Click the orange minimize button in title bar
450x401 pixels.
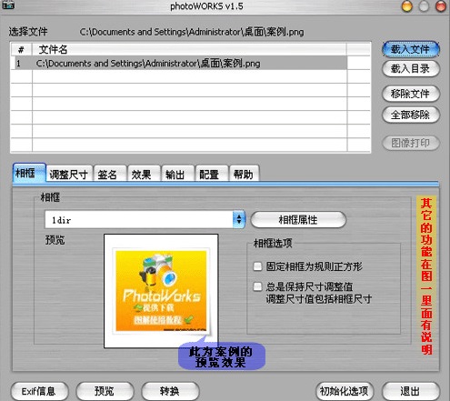click(x=406, y=6)
